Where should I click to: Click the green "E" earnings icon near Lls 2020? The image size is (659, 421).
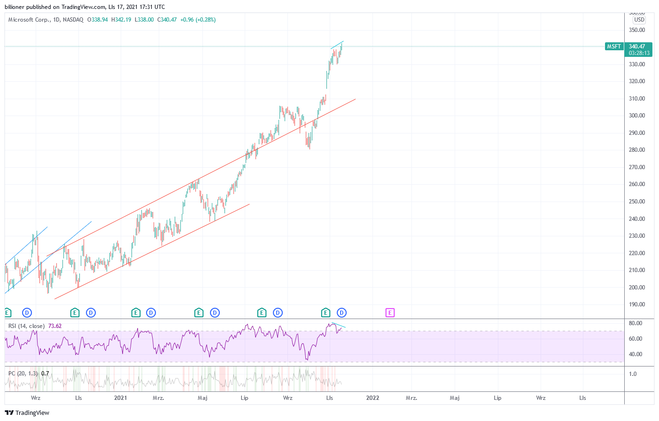tap(74, 312)
